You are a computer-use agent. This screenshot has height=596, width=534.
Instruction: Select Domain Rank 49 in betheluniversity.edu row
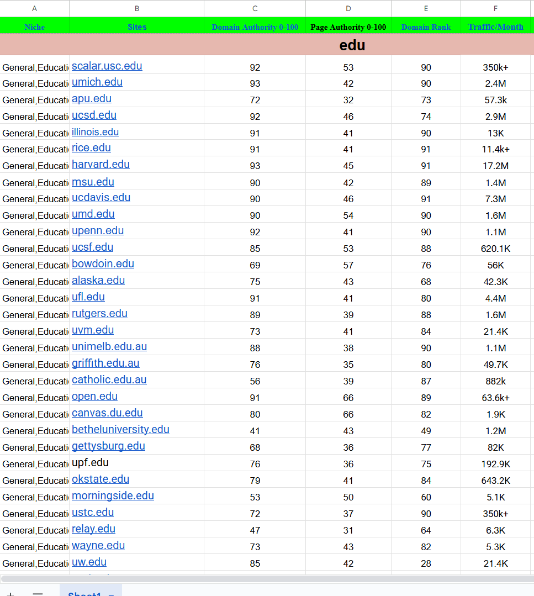click(x=426, y=431)
